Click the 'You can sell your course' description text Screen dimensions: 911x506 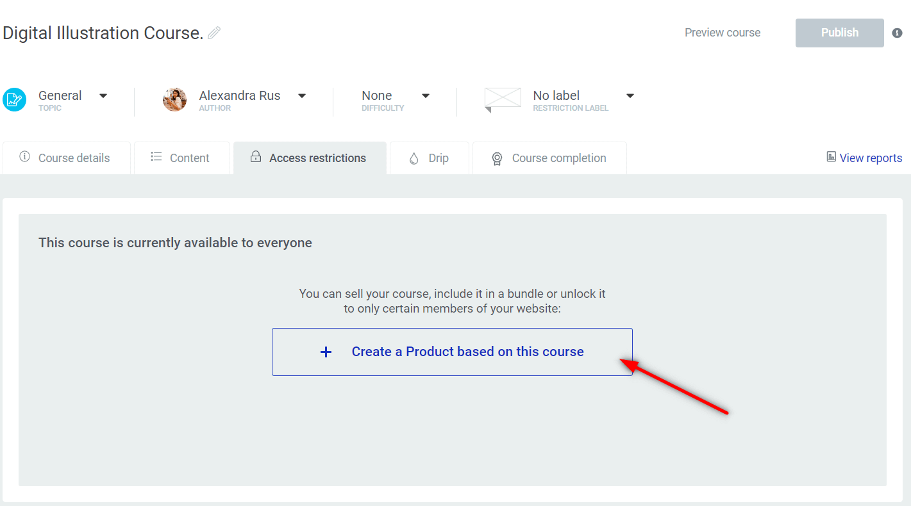(x=452, y=301)
